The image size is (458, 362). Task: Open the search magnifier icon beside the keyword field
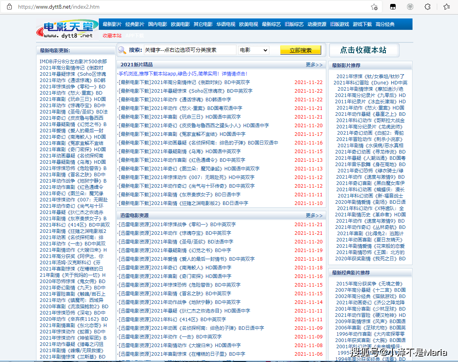click(x=122, y=49)
